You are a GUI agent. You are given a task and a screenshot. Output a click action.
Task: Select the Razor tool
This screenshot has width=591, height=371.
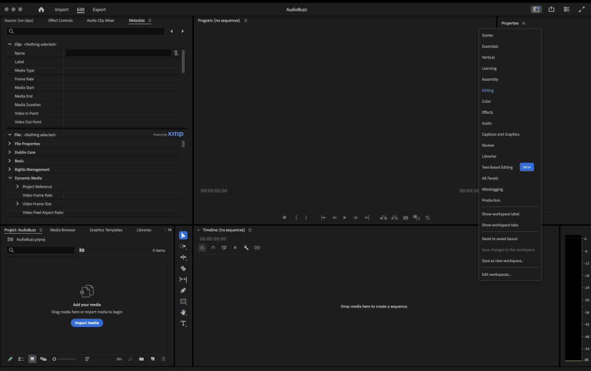pyautogui.click(x=184, y=268)
